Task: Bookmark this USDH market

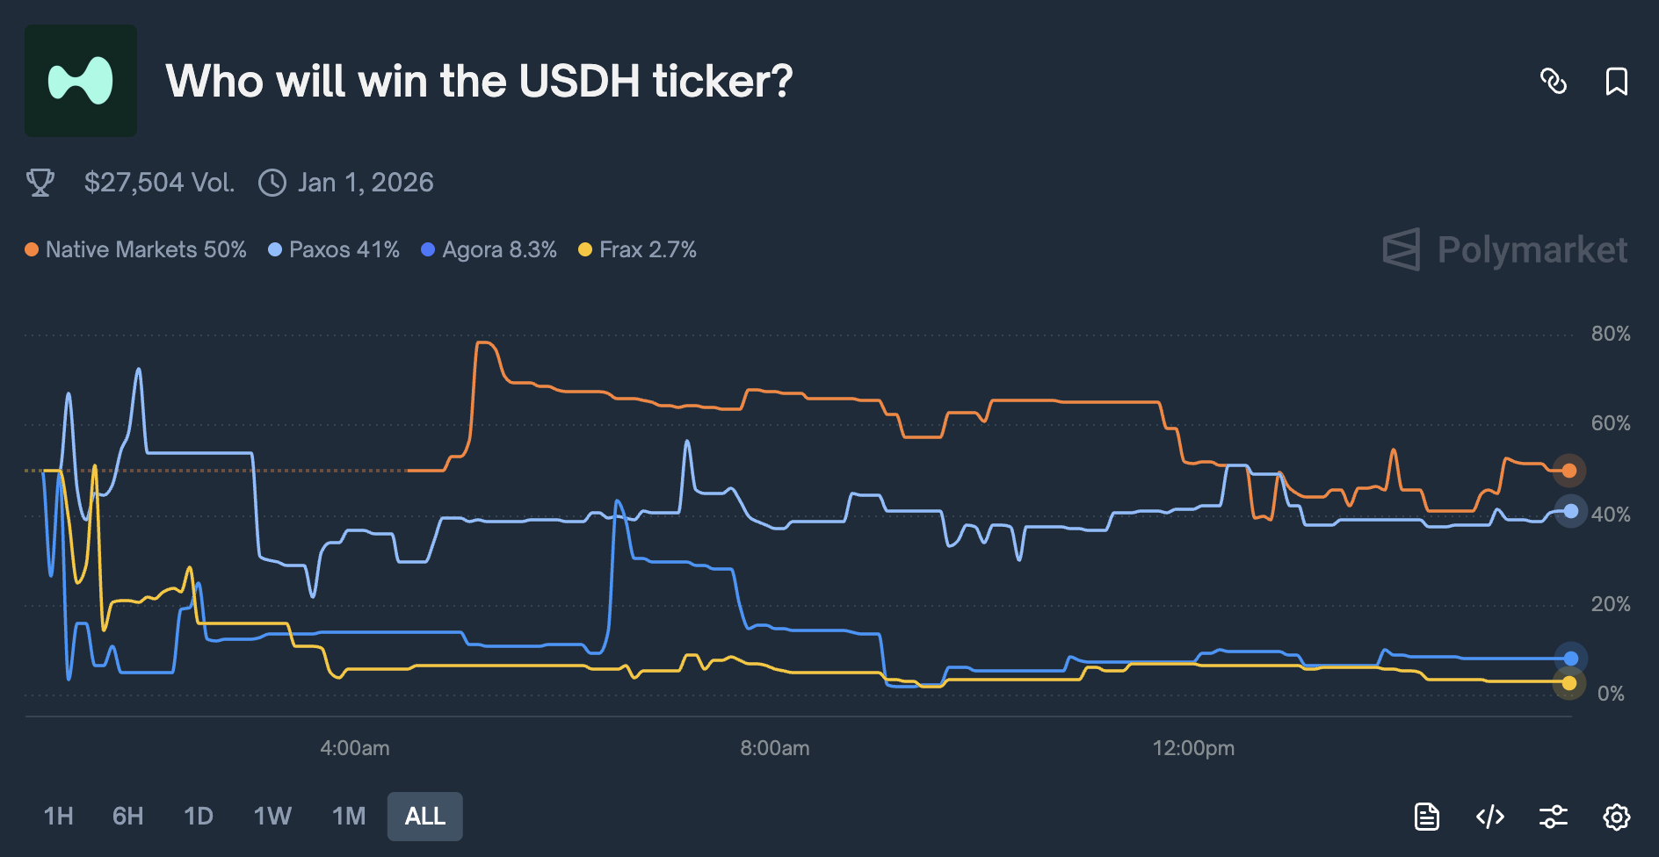Action: pos(1617,83)
